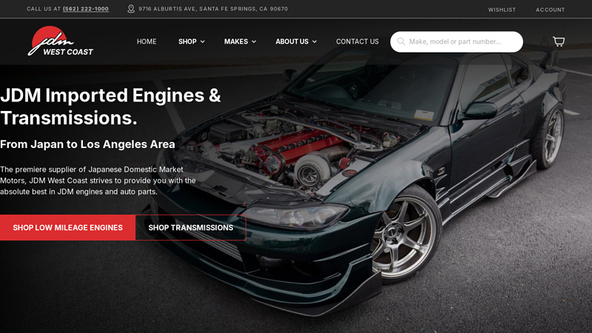Image resolution: width=592 pixels, height=333 pixels.
Task: Select the Makes menu label
Action: 236,41
